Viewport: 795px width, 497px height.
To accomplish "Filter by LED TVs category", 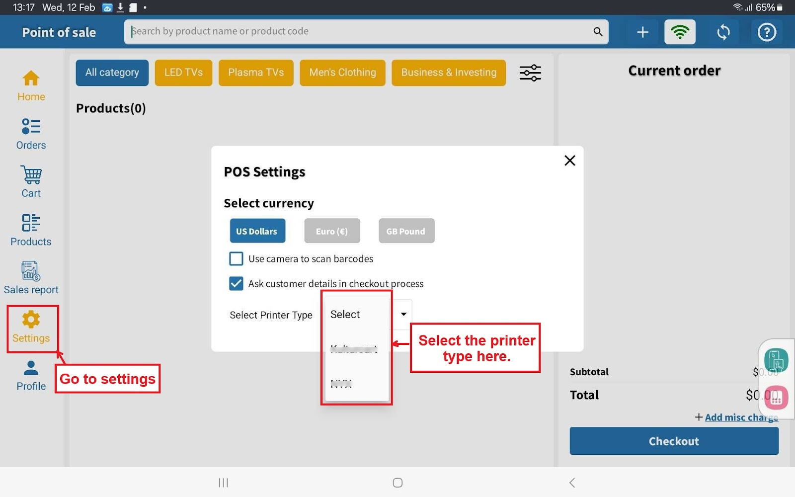I will [x=183, y=73].
